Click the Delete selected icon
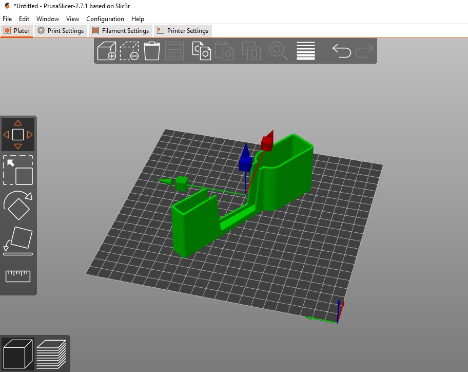Viewport: 468px width, 372px height. (x=129, y=51)
